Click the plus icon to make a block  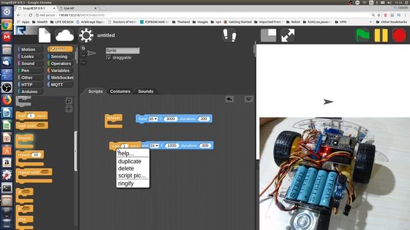coord(69,109)
